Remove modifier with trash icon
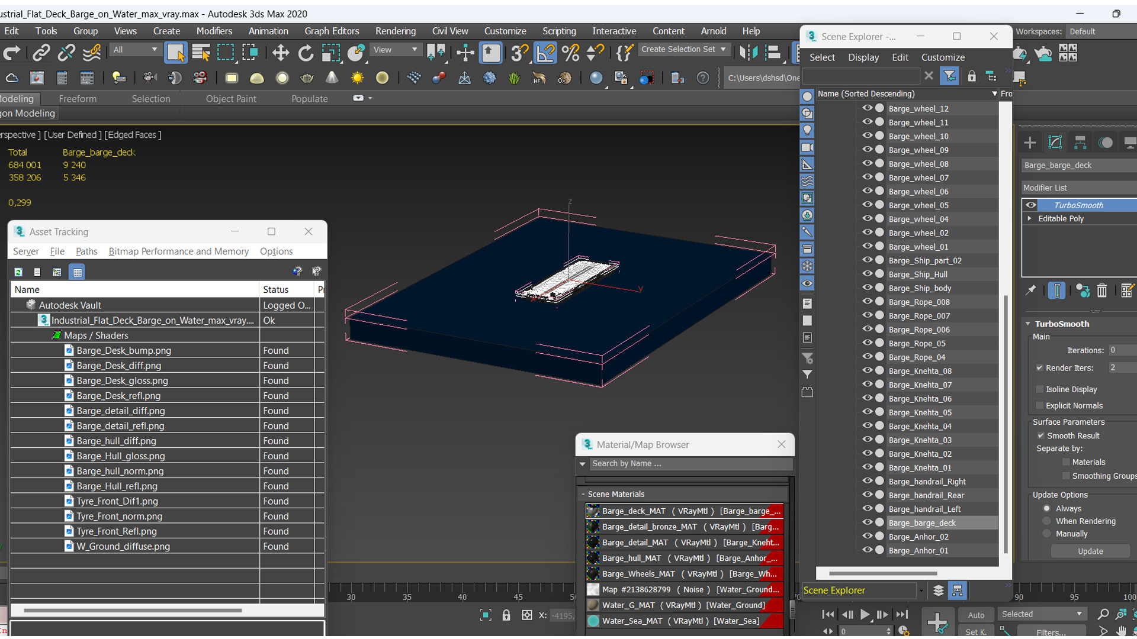Viewport: 1137px width, 639px height. pyautogui.click(x=1101, y=291)
